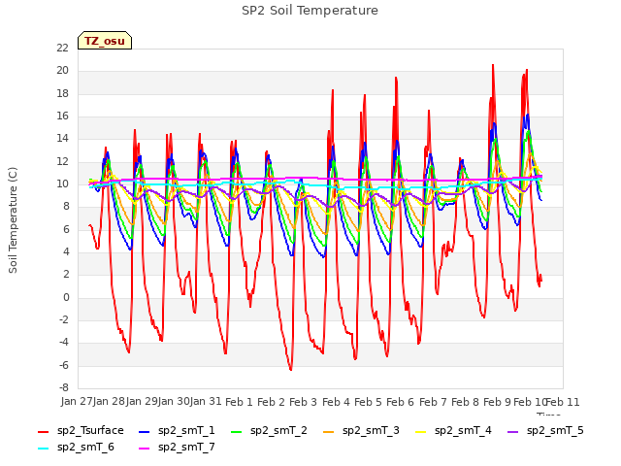
Task: Toggle sp2_Tsurface legend entry
Action: coord(81,431)
